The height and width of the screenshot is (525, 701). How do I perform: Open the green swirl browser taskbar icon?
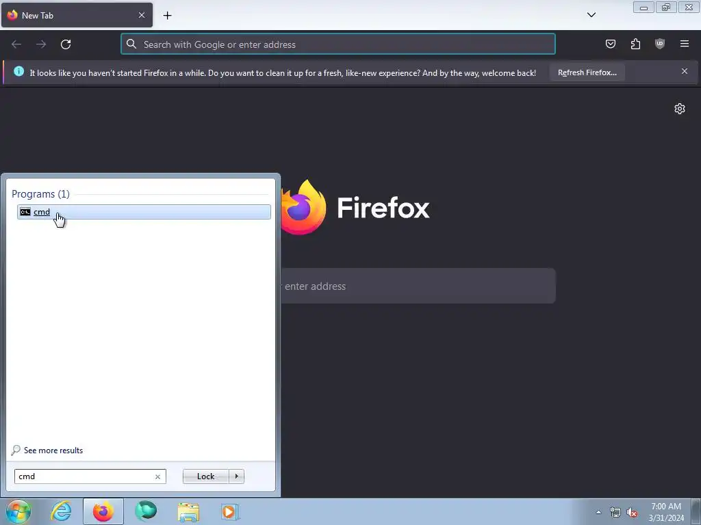click(146, 511)
